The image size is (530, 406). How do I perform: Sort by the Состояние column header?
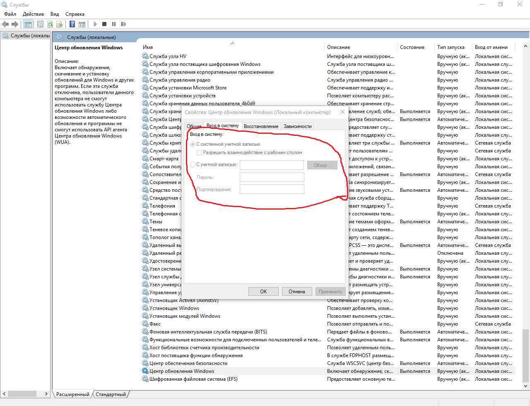[416, 47]
